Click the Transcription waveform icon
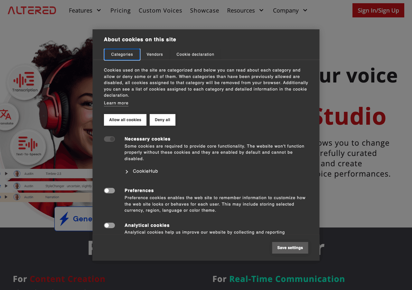This screenshot has height=290, width=412. (x=25, y=80)
